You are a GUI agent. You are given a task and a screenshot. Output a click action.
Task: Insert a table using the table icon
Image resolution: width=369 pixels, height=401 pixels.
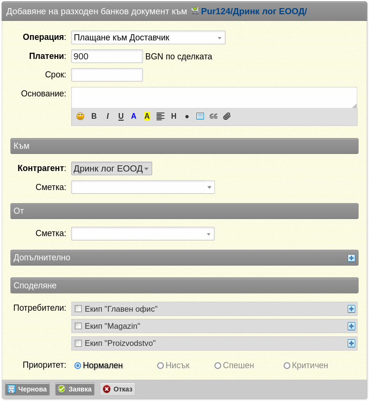tap(200, 116)
